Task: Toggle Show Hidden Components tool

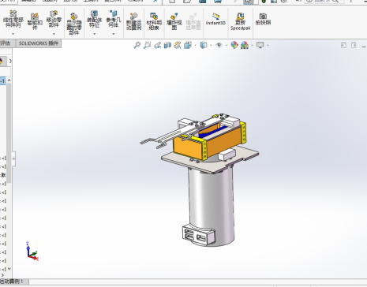Action: click(74, 24)
